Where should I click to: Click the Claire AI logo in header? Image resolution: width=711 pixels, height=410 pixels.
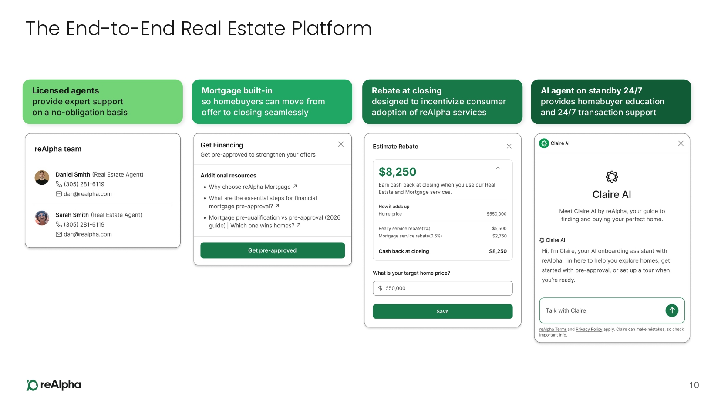544,143
